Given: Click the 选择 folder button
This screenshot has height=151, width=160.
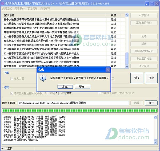Looking at the screenshot, I should point(137,103).
